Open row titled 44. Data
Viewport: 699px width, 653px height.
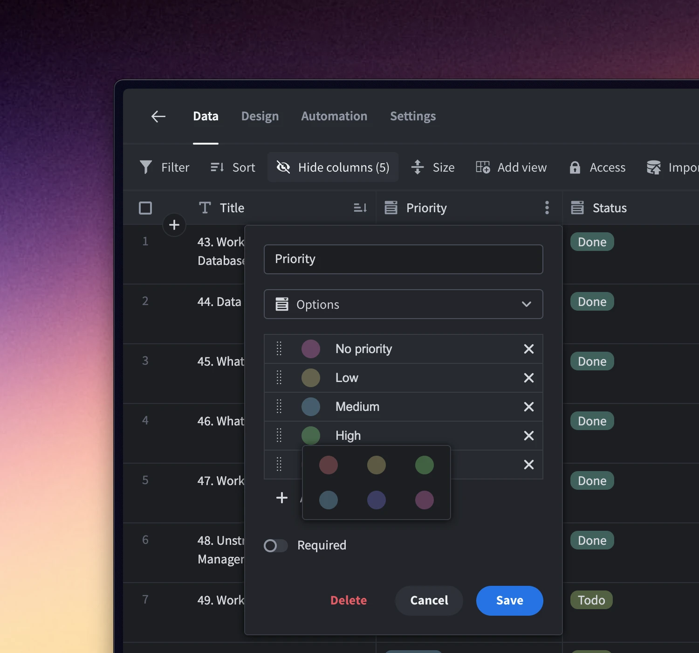(219, 302)
